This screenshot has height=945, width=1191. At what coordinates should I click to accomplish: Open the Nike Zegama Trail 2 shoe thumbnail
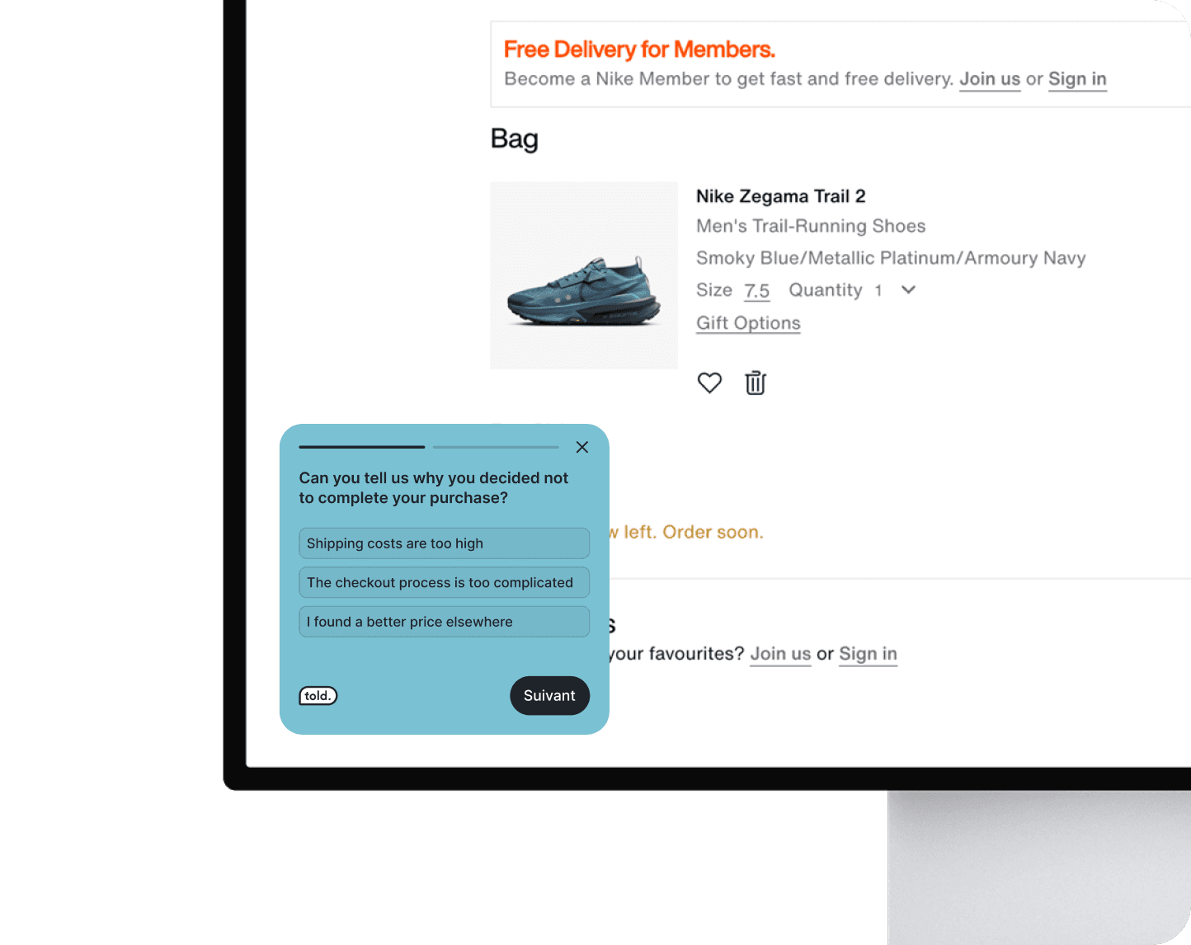click(584, 275)
